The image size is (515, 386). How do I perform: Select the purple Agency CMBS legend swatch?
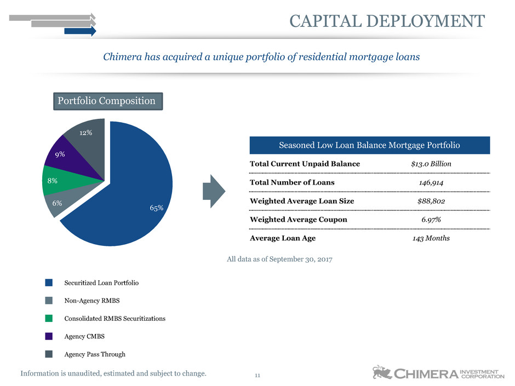tap(49, 336)
